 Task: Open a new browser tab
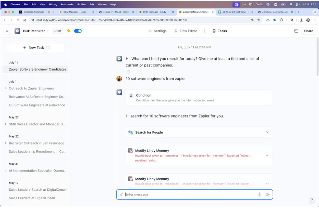(299, 12)
